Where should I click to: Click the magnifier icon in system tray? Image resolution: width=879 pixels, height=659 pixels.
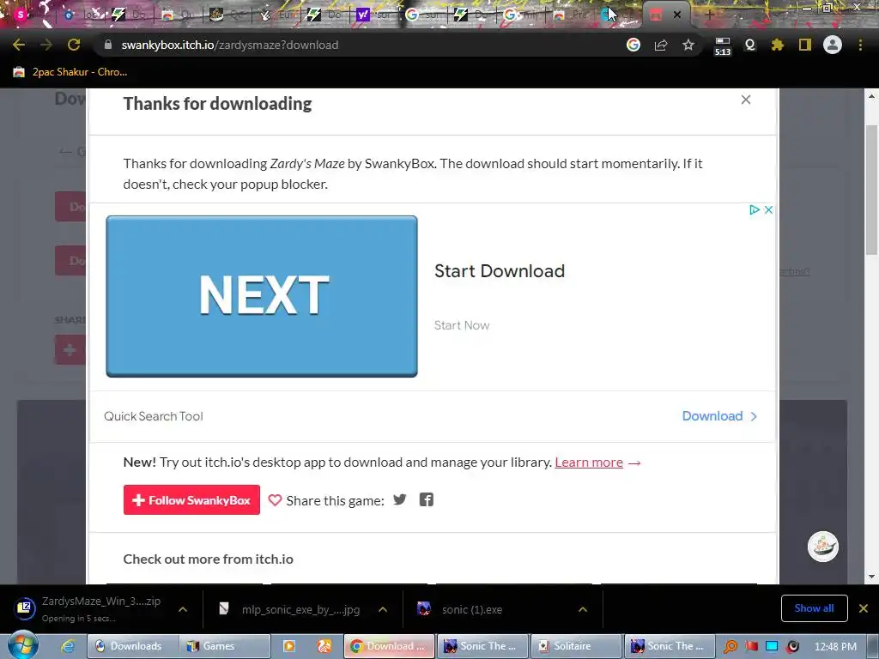tap(730, 646)
